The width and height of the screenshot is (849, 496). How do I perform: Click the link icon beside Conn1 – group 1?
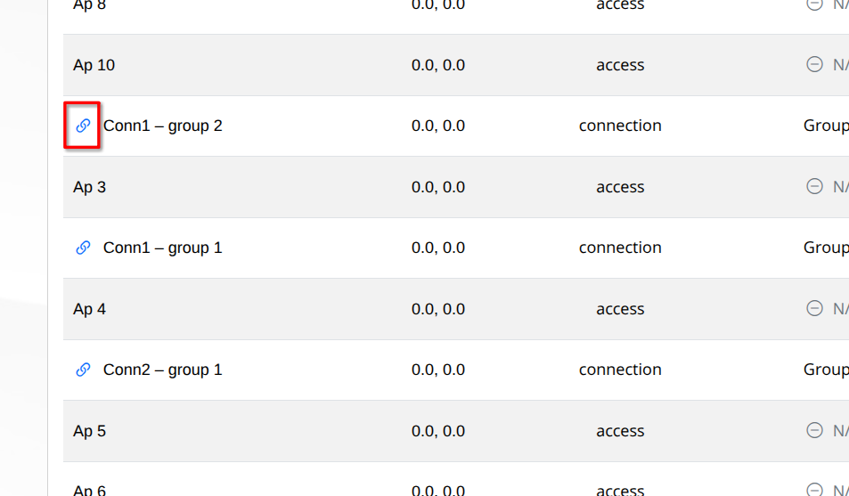tap(83, 248)
